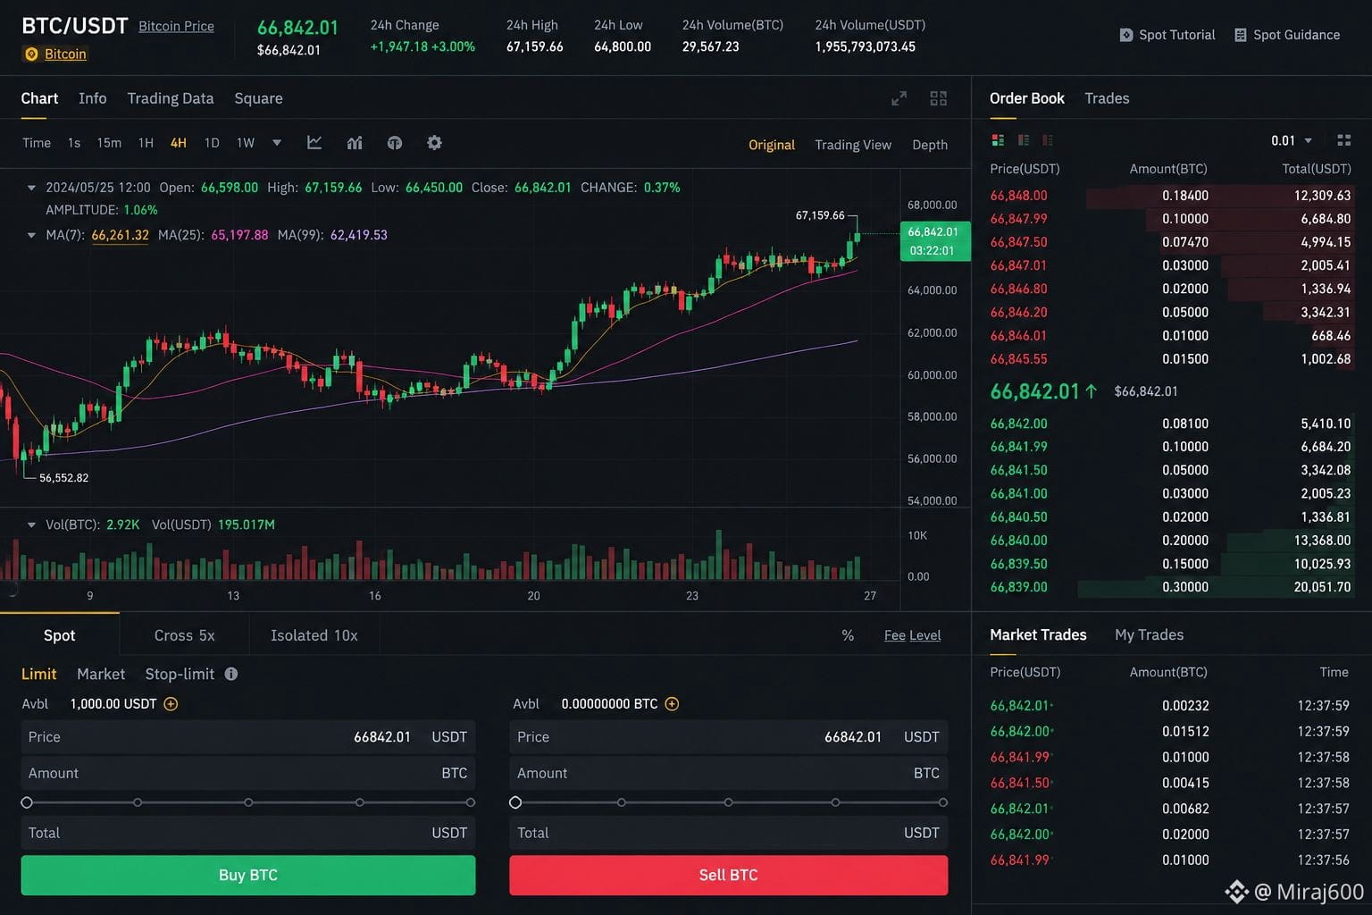Click the chart low label 56,552.82
1372x915 pixels.
[x=63, y=478]
